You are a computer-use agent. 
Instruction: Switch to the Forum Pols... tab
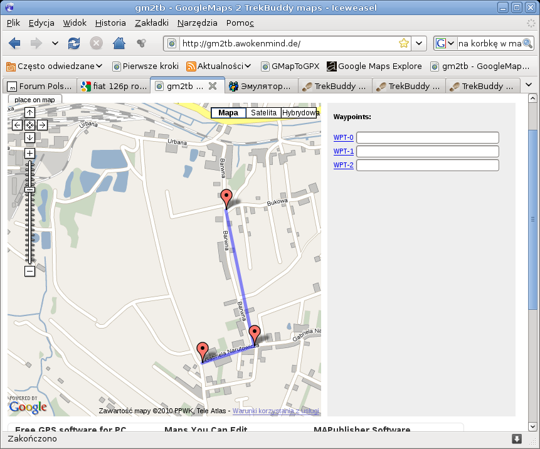click(40, 87)
